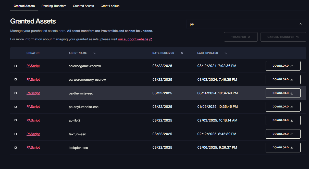Download the pa-thermite-esc asset
Viewport: 309px width, 169px height.
(x=283, y=93)
